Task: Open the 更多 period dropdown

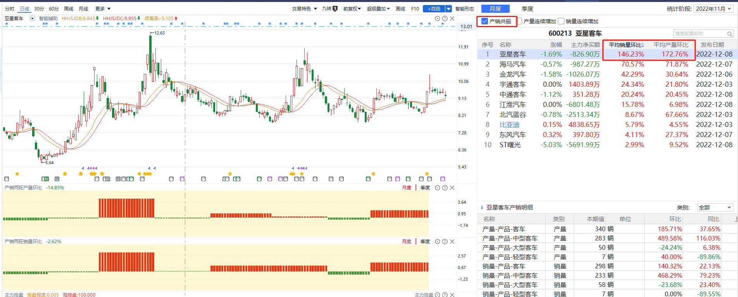Action: 103,9
